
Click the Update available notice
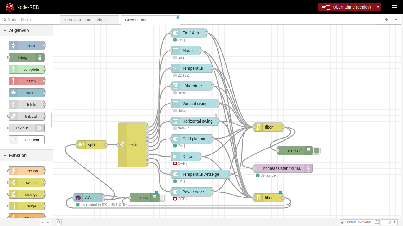point(356,222)
